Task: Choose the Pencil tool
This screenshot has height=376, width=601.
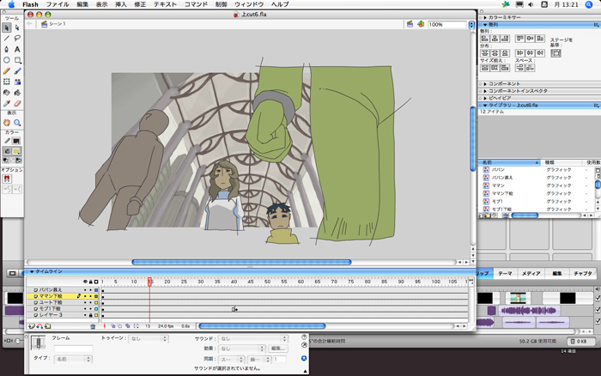Action: coord(7,71)
